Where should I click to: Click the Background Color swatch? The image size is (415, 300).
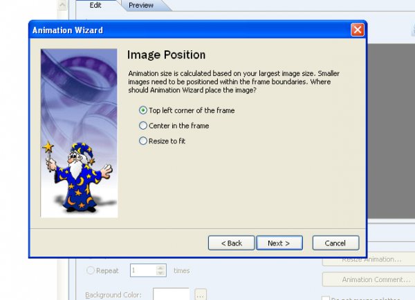[171, 294]
